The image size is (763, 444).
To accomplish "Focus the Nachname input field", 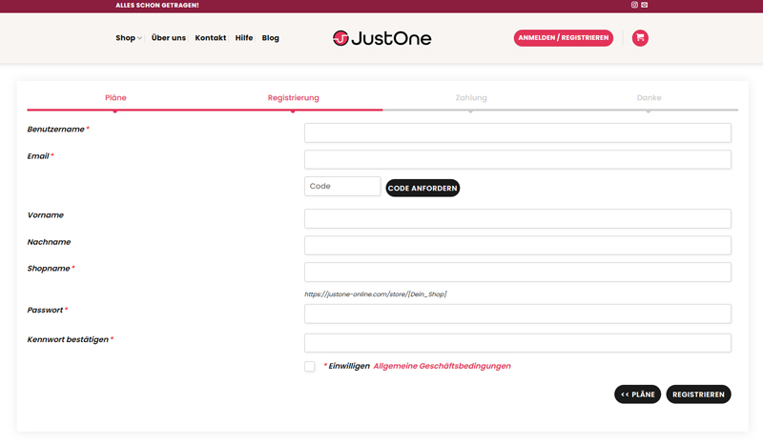I will tap(517, 246).
